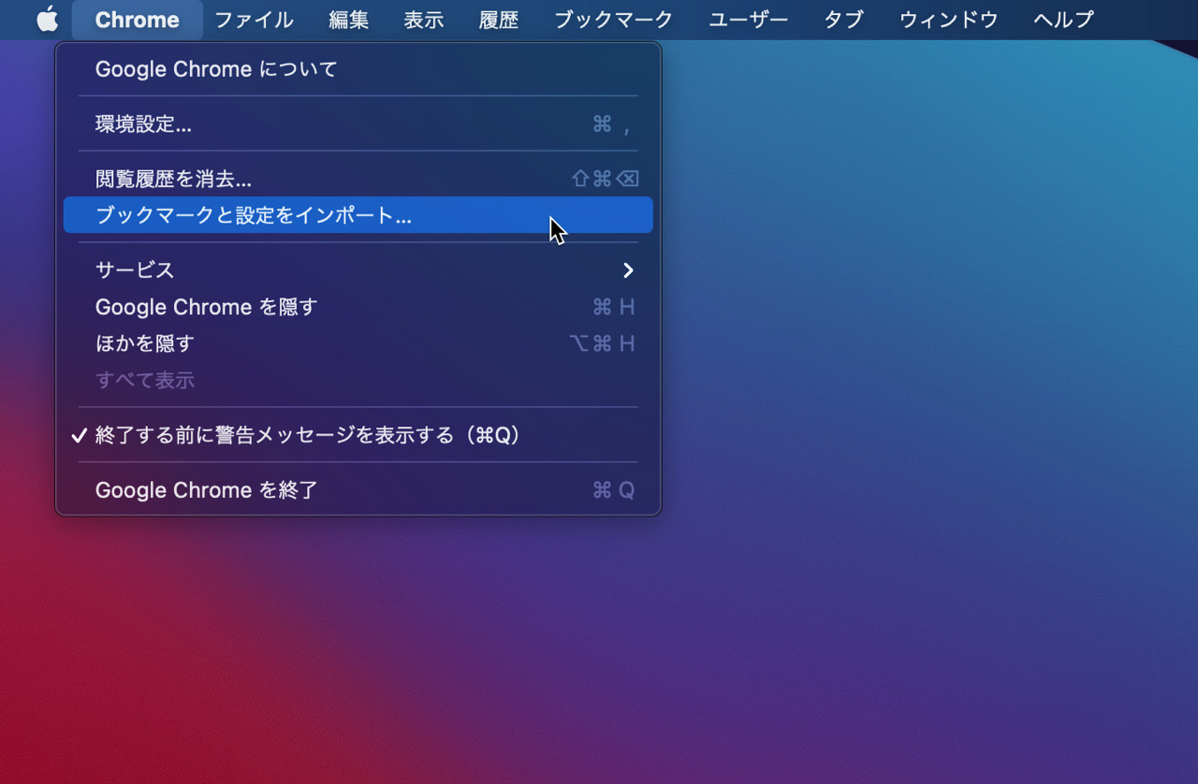
Task: Open the 表示 menu
Action: [424, 20]
